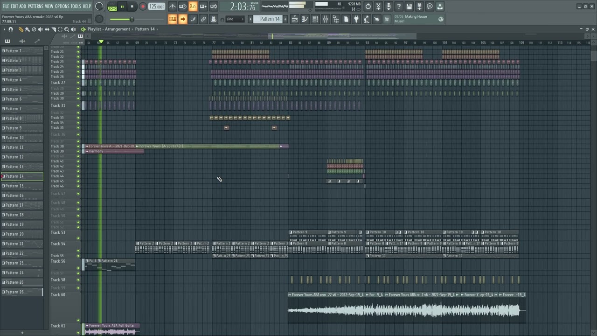Open the channel rack
597x336 pixels.
point(315,19)
